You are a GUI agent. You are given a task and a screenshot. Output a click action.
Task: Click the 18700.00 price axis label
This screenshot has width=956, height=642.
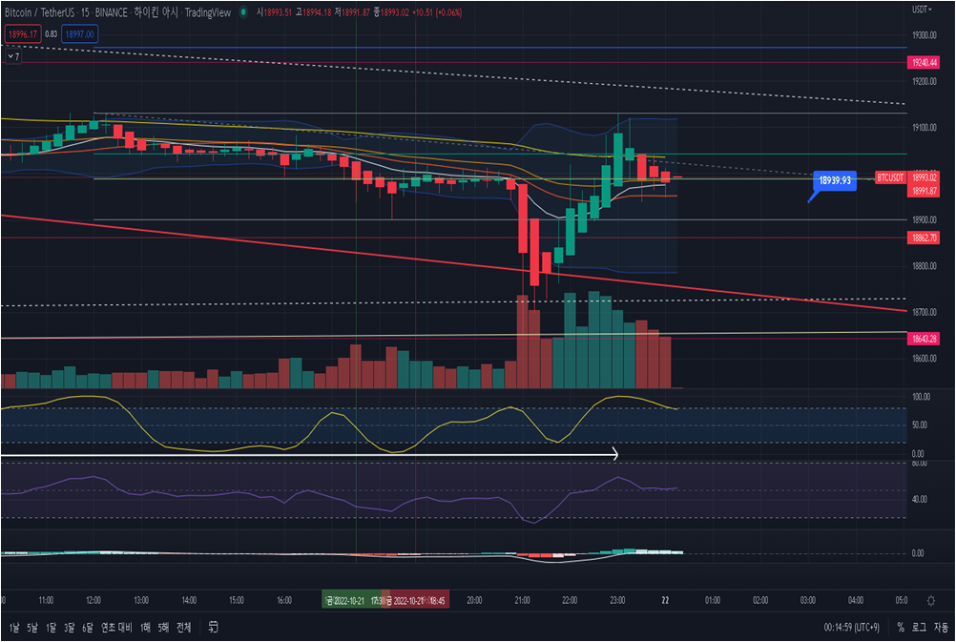[x=925, y=312]
